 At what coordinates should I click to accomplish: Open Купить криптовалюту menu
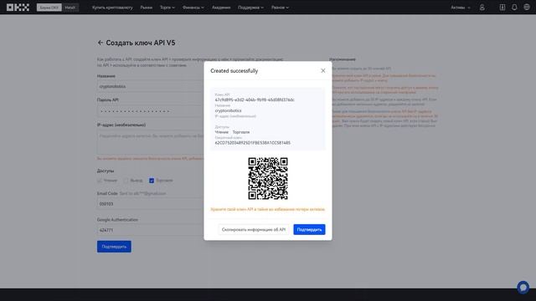[x=112, y=8]
